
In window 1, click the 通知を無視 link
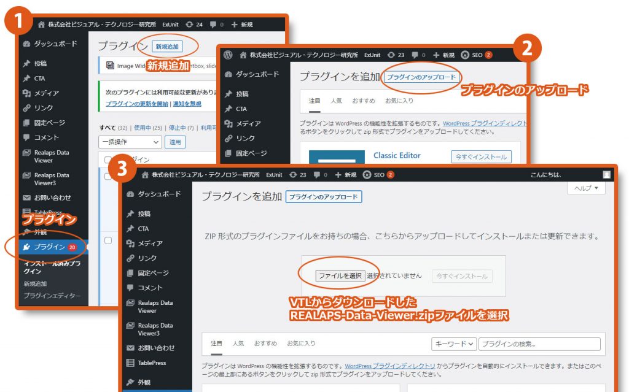click(x=187, y=104)
